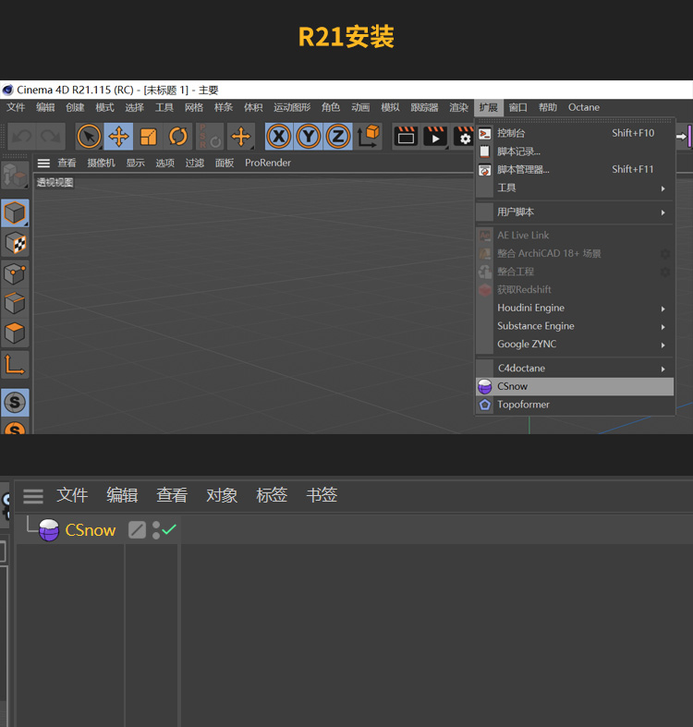Open object manager 书签 menu
The height and width of the screenshot is (727, 693).
(322, 495)
